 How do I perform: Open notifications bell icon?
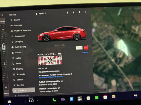tap(73, 13)
